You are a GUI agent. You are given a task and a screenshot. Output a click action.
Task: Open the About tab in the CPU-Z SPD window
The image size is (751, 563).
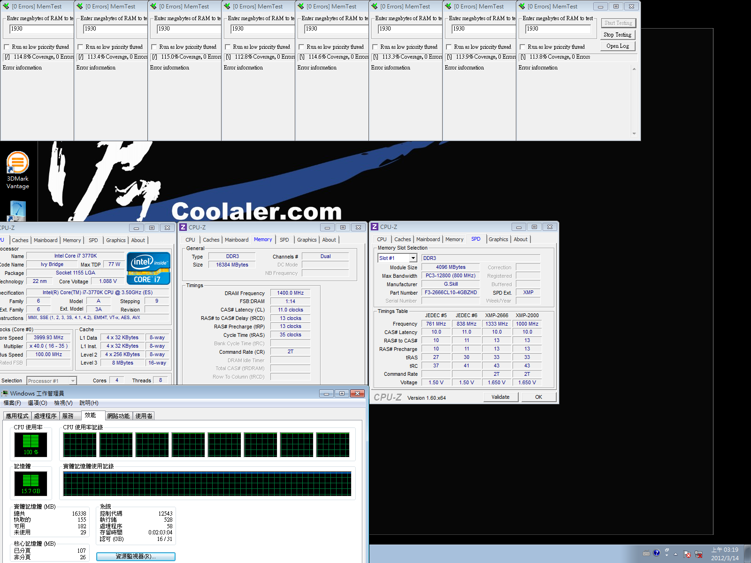click(521, 239)
